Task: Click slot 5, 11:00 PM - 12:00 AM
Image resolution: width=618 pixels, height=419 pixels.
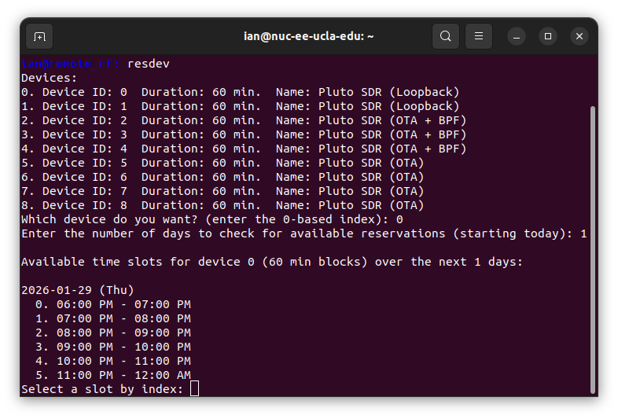Action: tap(113, 375)
